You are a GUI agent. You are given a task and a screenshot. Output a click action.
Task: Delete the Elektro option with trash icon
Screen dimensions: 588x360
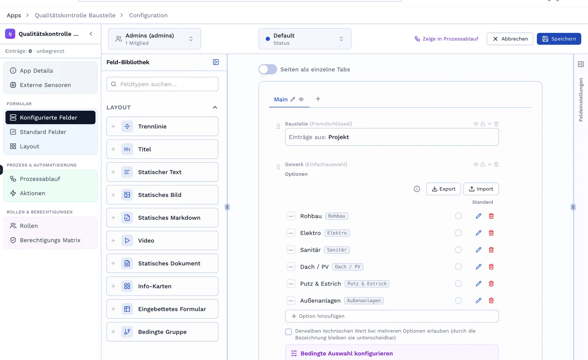coord(491,233)
